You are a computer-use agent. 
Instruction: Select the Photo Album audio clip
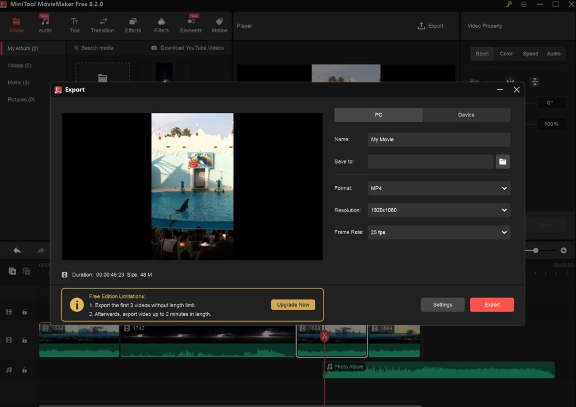[439, 370]
